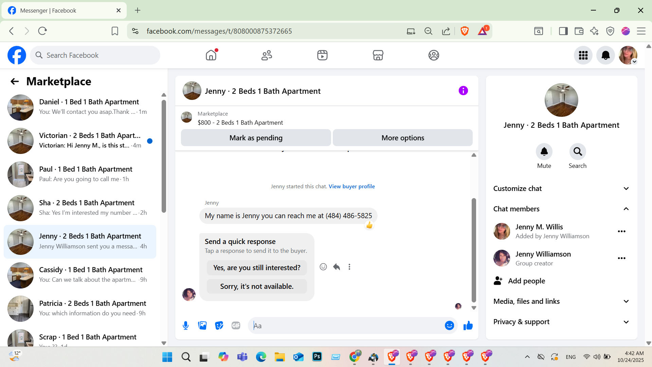Open the Brave browser main menu
Screen dimensions: 652x367
(641, 31)
